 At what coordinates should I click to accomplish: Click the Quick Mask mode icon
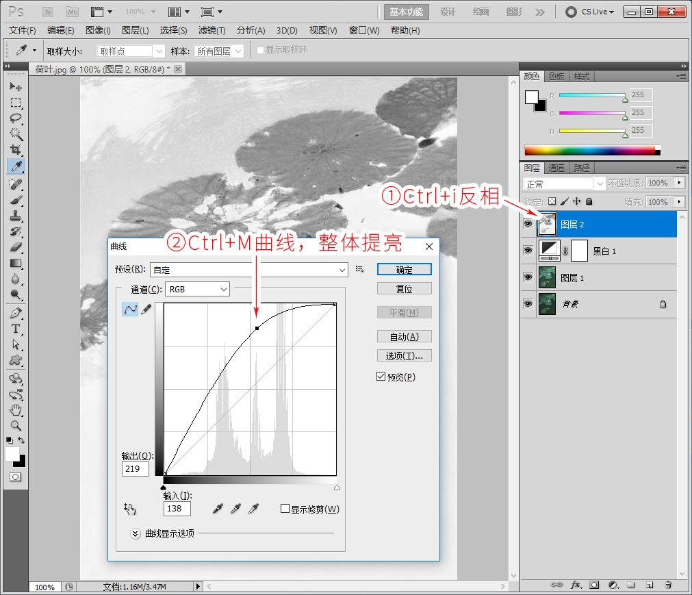click(16, 477)
